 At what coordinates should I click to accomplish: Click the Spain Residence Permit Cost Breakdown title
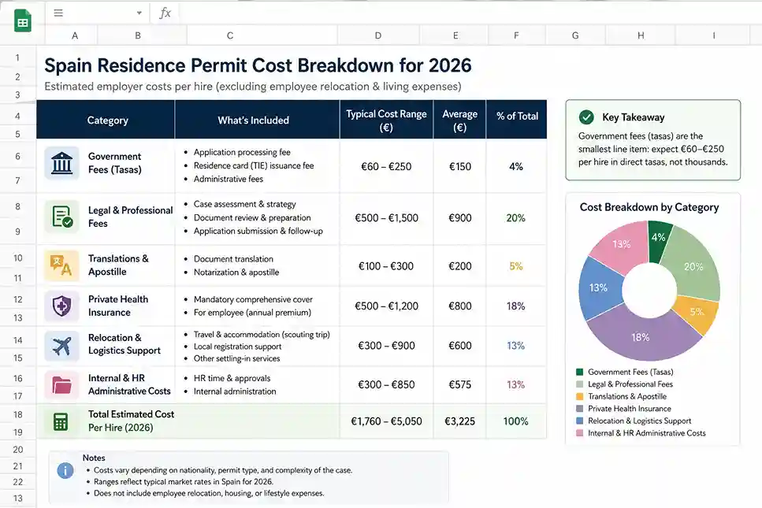[x=258, y=65]
